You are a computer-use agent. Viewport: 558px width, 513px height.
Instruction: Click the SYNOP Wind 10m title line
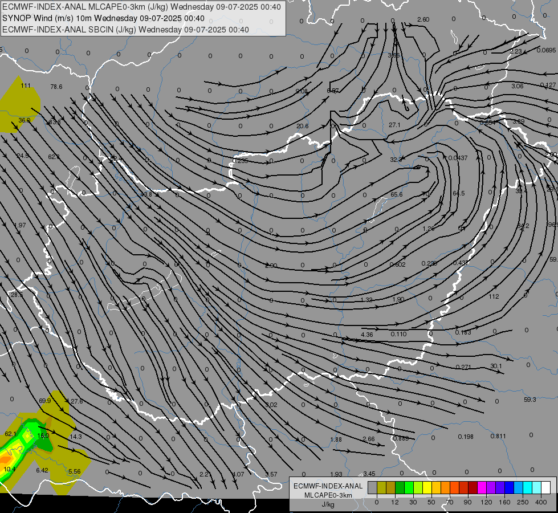[103, 18]
